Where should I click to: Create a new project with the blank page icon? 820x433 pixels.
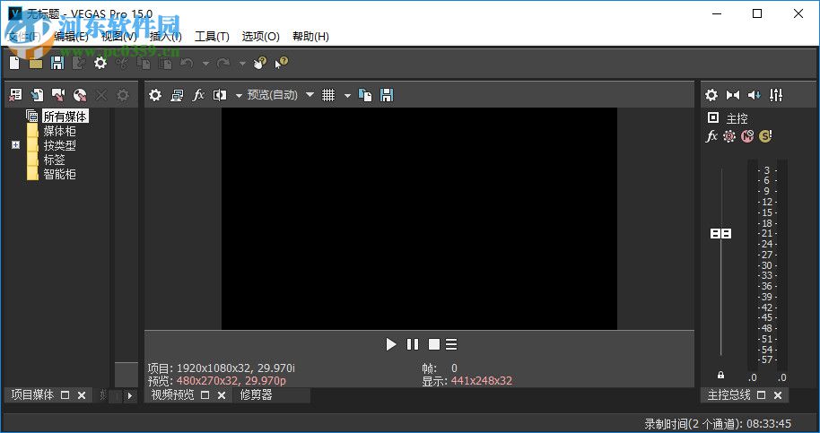coord(14,63)
